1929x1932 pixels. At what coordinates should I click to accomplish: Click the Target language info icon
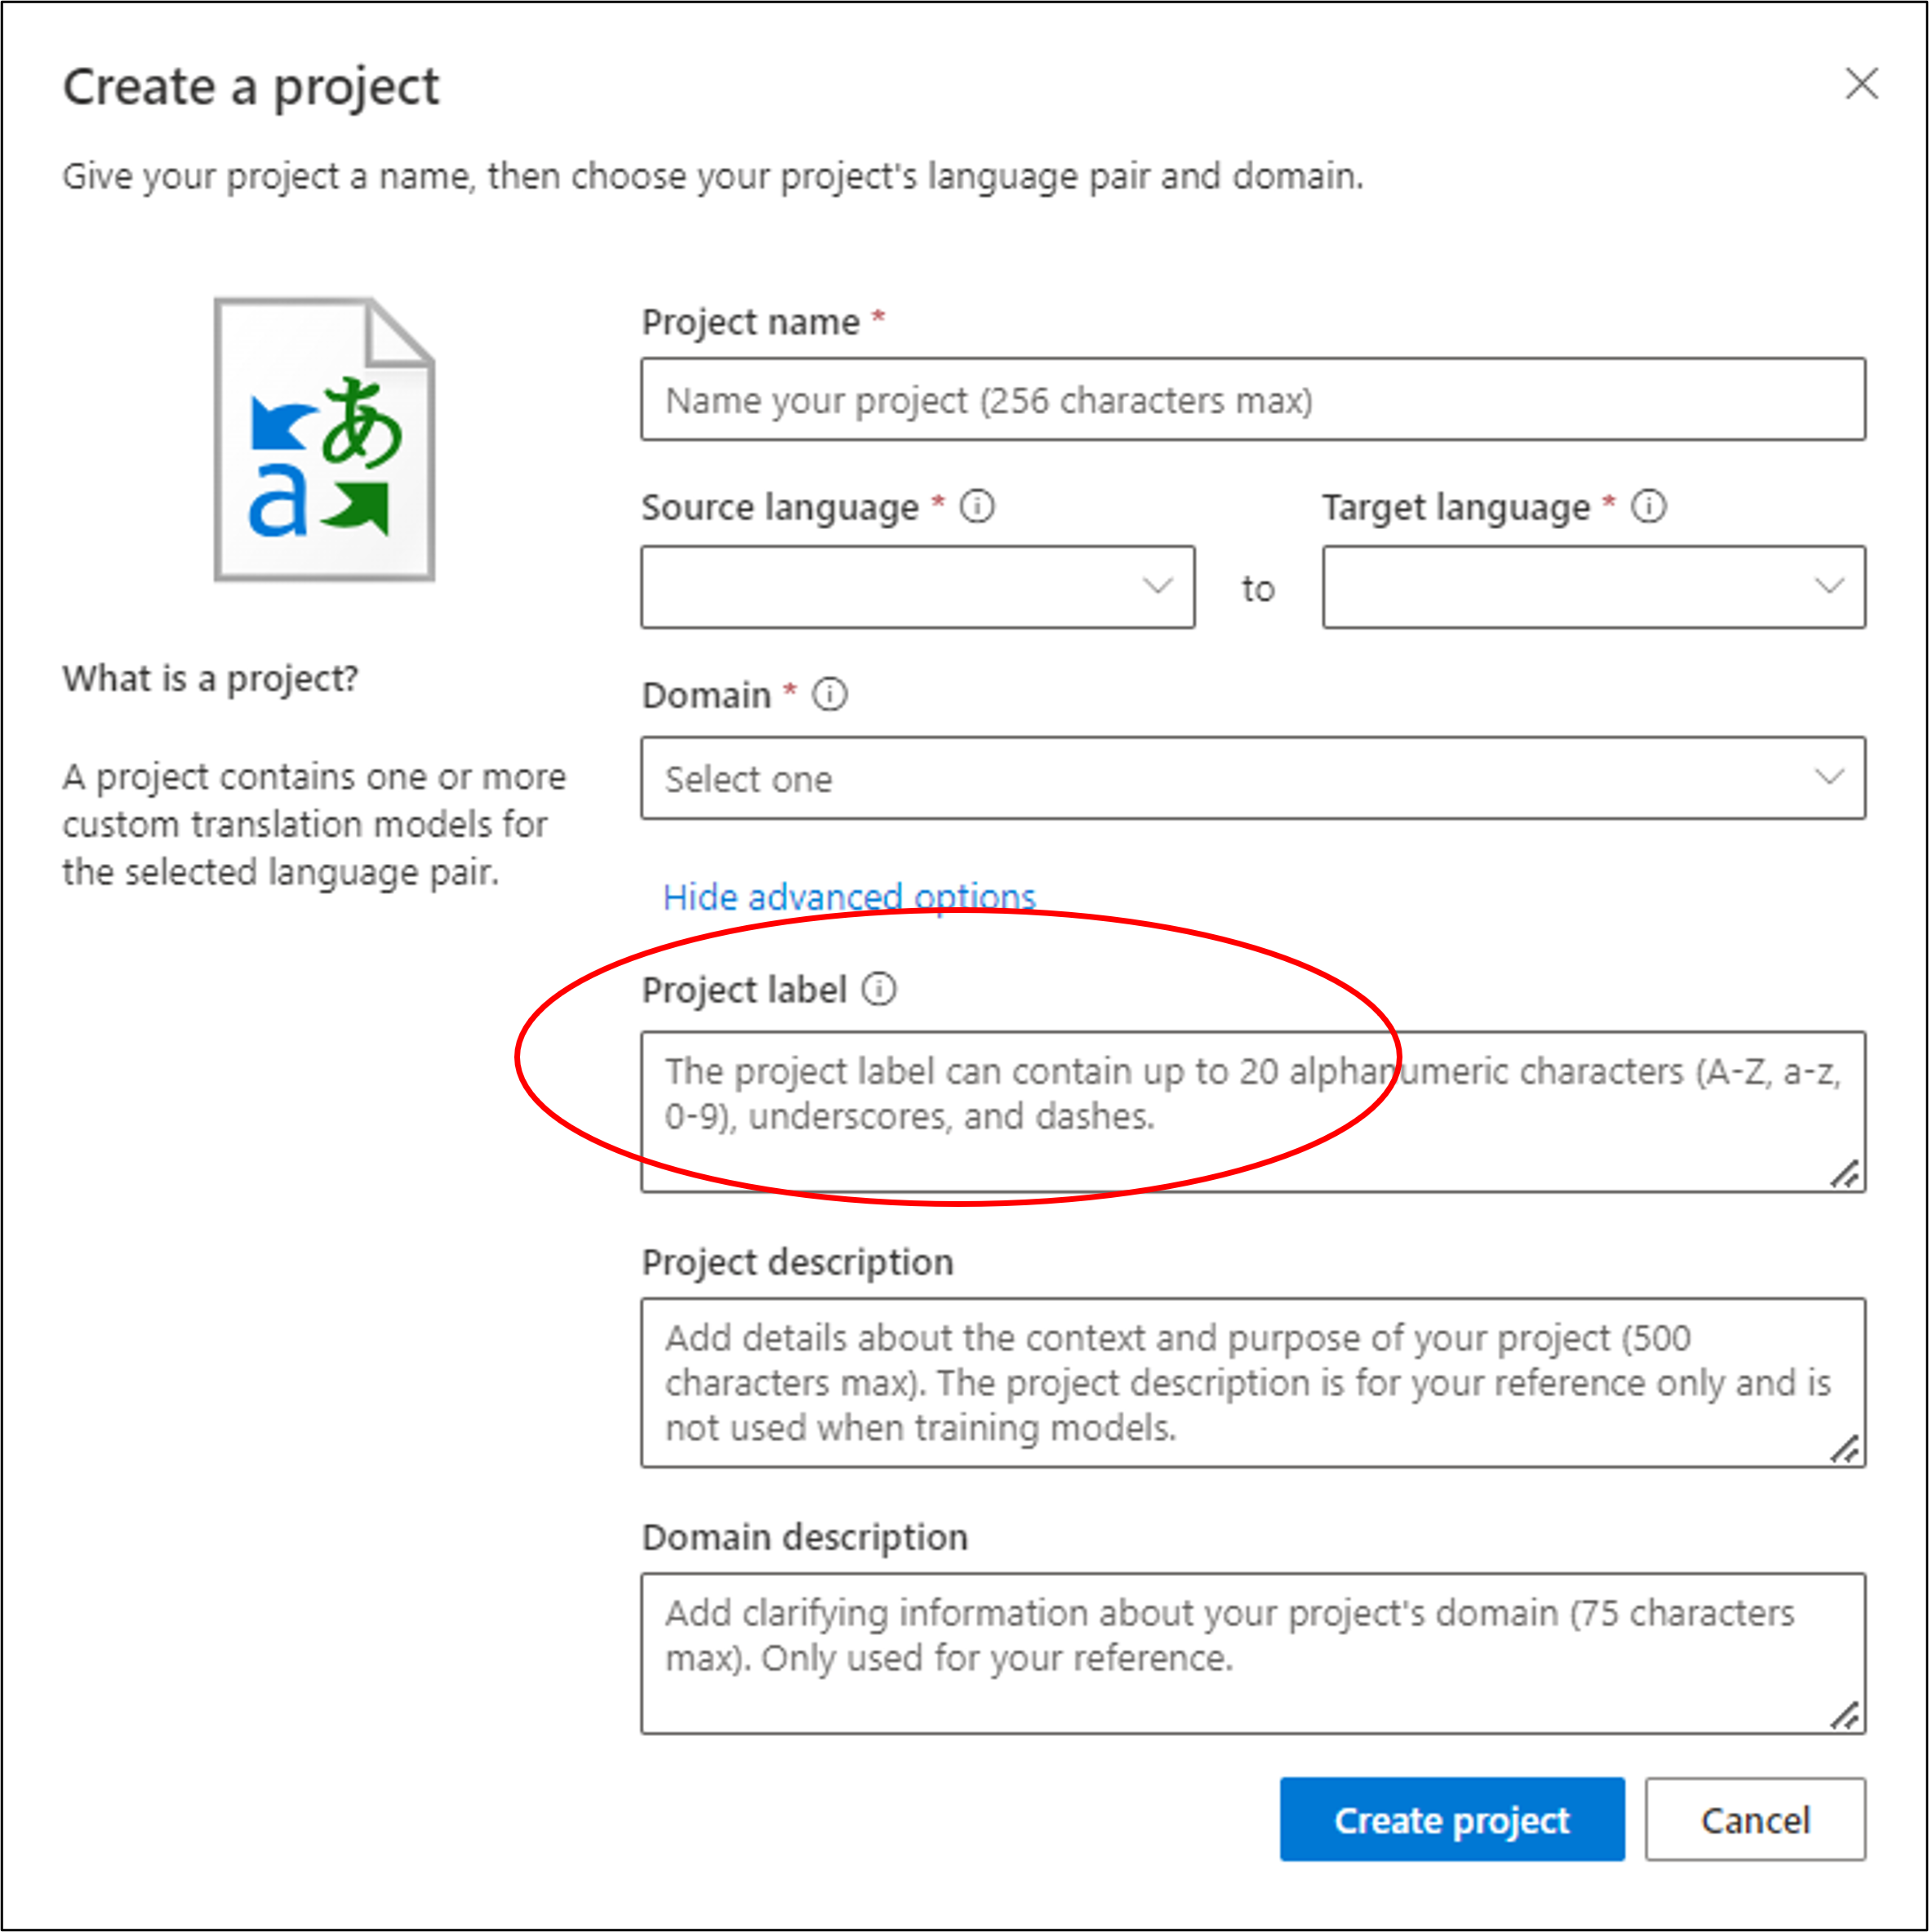[x=1650, y=507]
